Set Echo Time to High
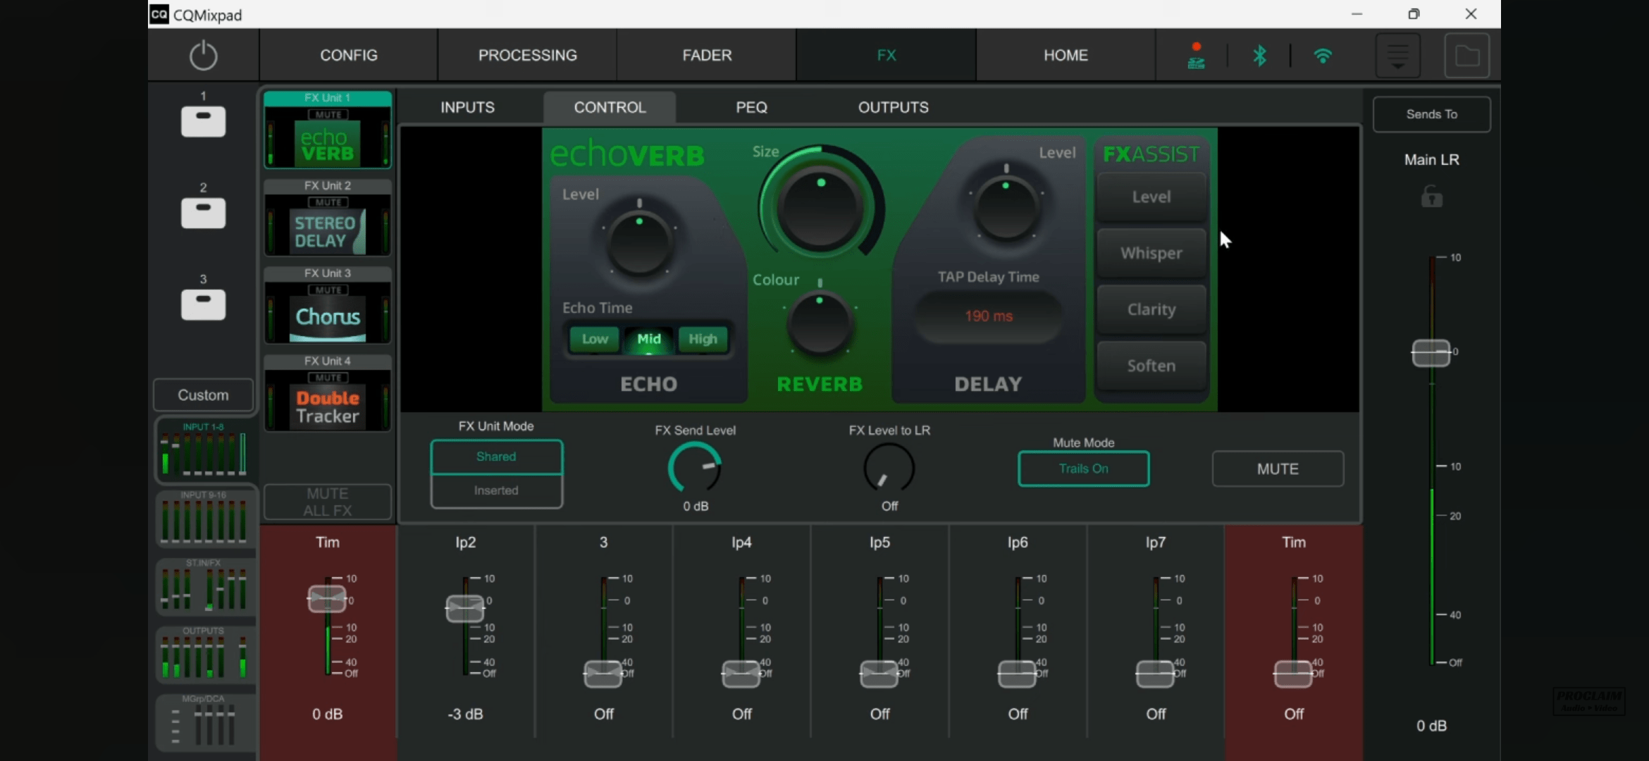Screen dimensions: 1649x761 [x=703, y=339]
